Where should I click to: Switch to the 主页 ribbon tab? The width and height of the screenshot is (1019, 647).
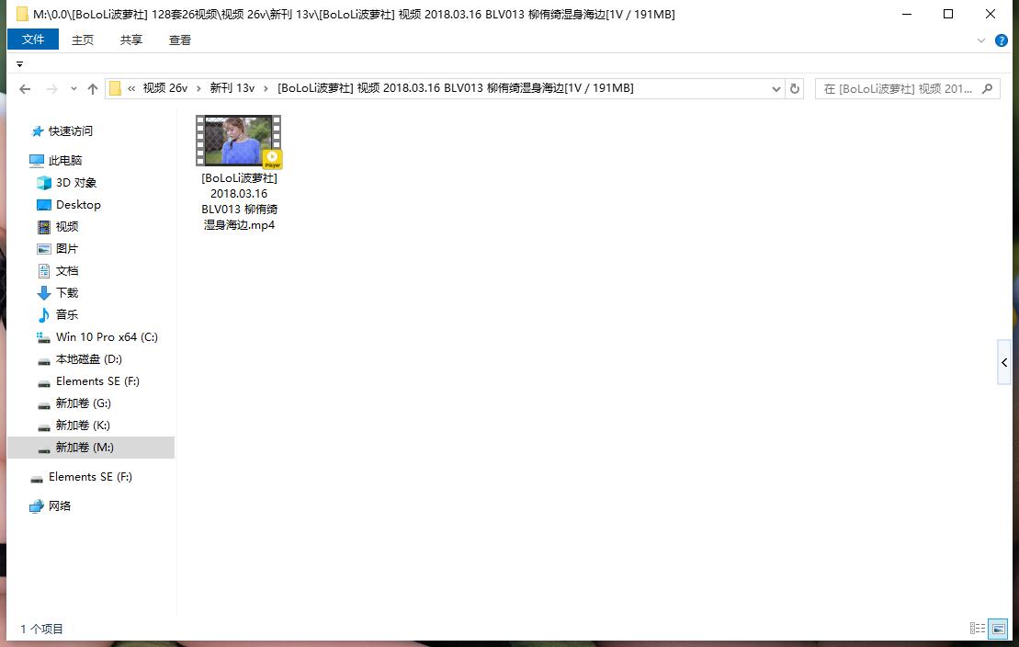83,40
